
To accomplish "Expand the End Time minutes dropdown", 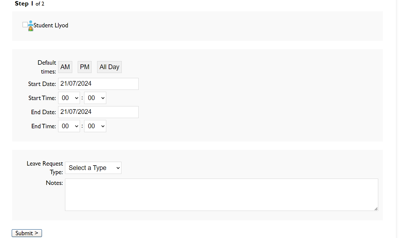I will (x=95, y=126).
